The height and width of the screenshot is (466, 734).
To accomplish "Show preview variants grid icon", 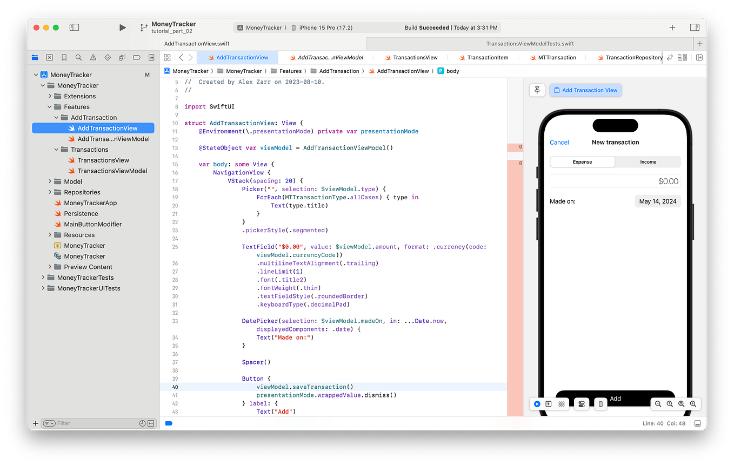I will 562,403.
